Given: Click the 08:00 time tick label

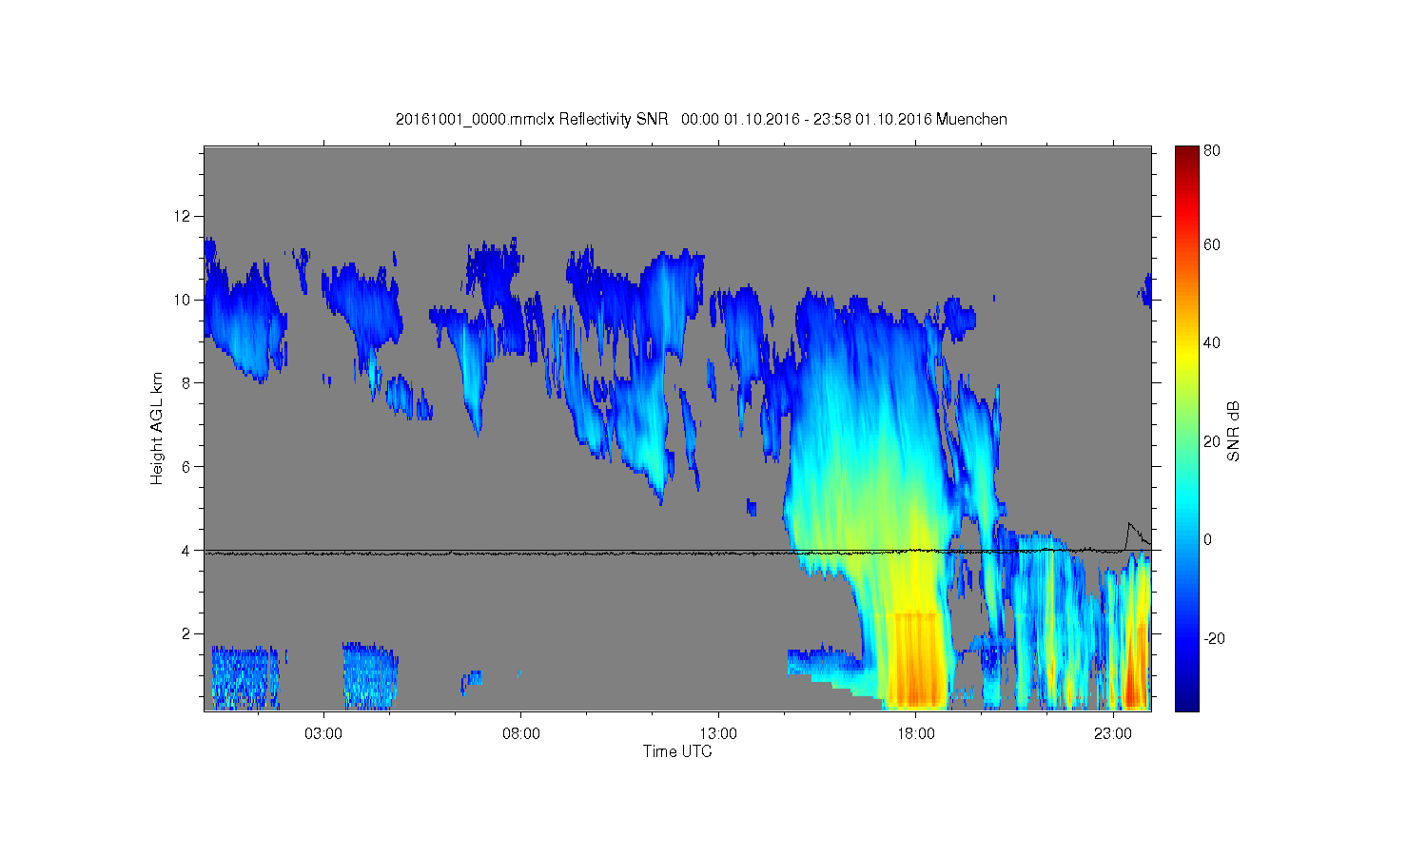Looking at the screenshot, I should click(x=521, y=734).
